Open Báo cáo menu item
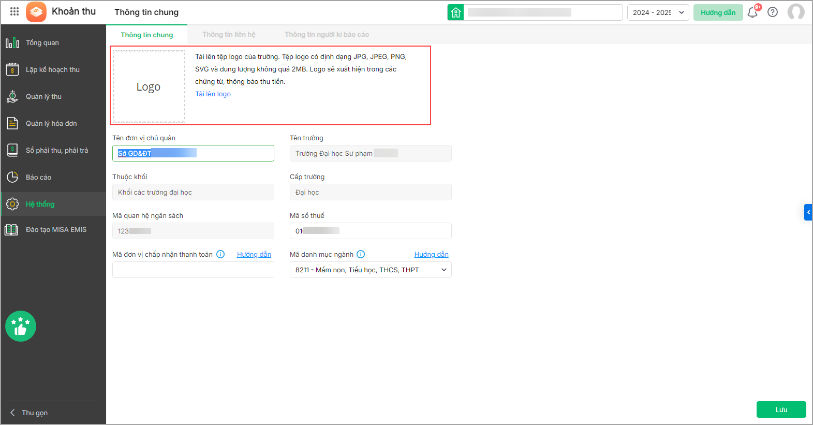This screenshot has width=813, height=425. [x=53, y=177]
